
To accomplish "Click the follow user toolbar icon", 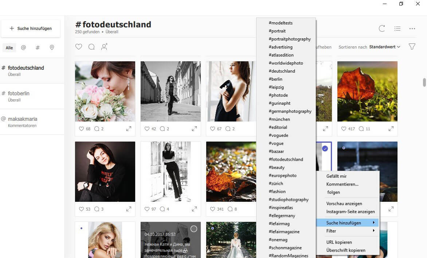I will (x=104, y=47).
